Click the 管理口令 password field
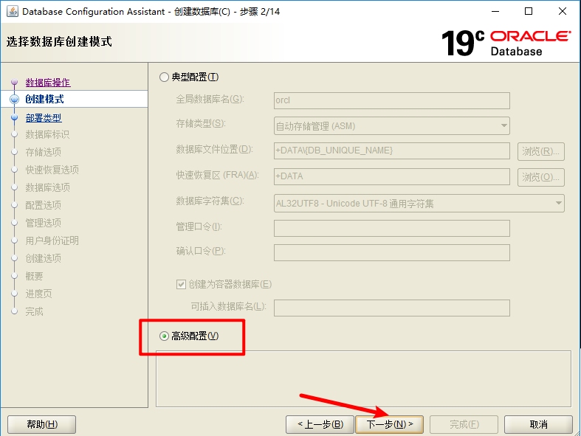 click(391, 228)
